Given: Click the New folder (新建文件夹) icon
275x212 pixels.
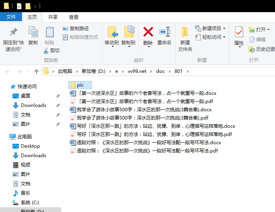Looking at the screenshot, I should point(185,32).
